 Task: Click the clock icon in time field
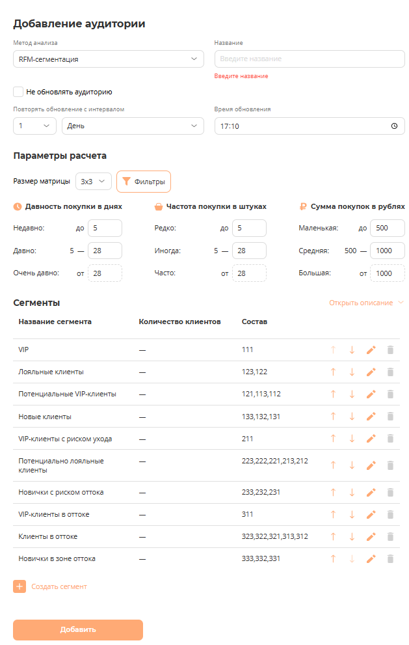pos(394,126)
